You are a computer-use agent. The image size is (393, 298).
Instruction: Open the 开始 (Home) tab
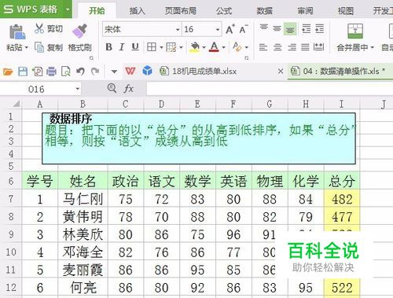(97, 11)
